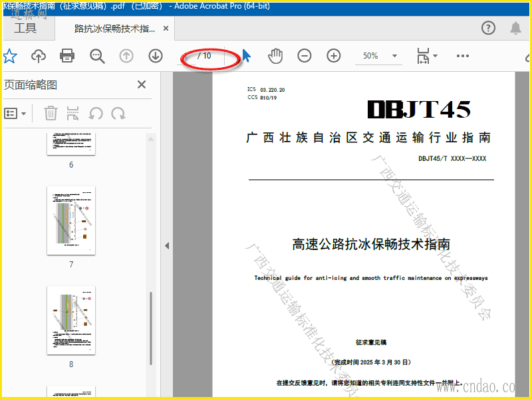This screenshot has height=399, width=532.
Task: Click the ICS 03.220.20 text
Action: (x=266, y=90)
